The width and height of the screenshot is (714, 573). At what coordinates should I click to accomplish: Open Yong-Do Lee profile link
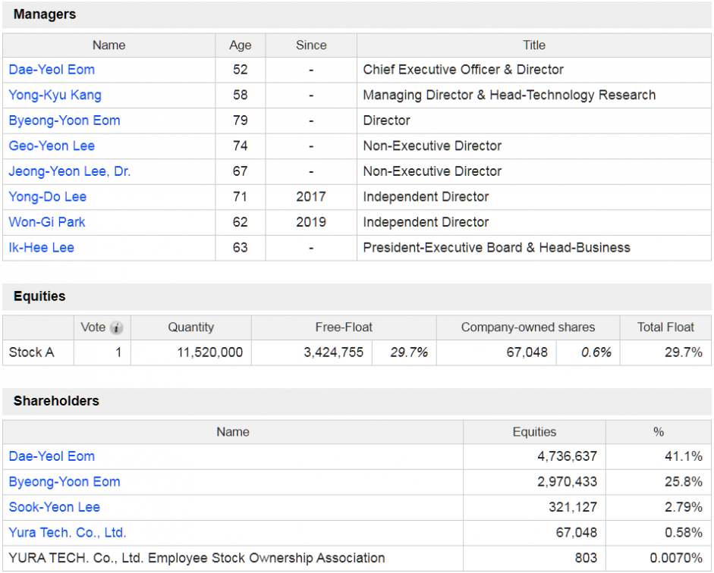48,197
